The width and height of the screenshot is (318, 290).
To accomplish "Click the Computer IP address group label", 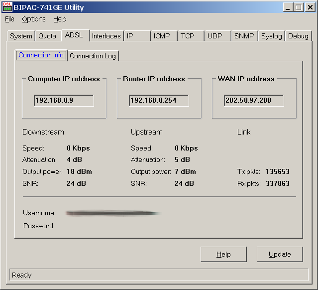I will 64,79.
